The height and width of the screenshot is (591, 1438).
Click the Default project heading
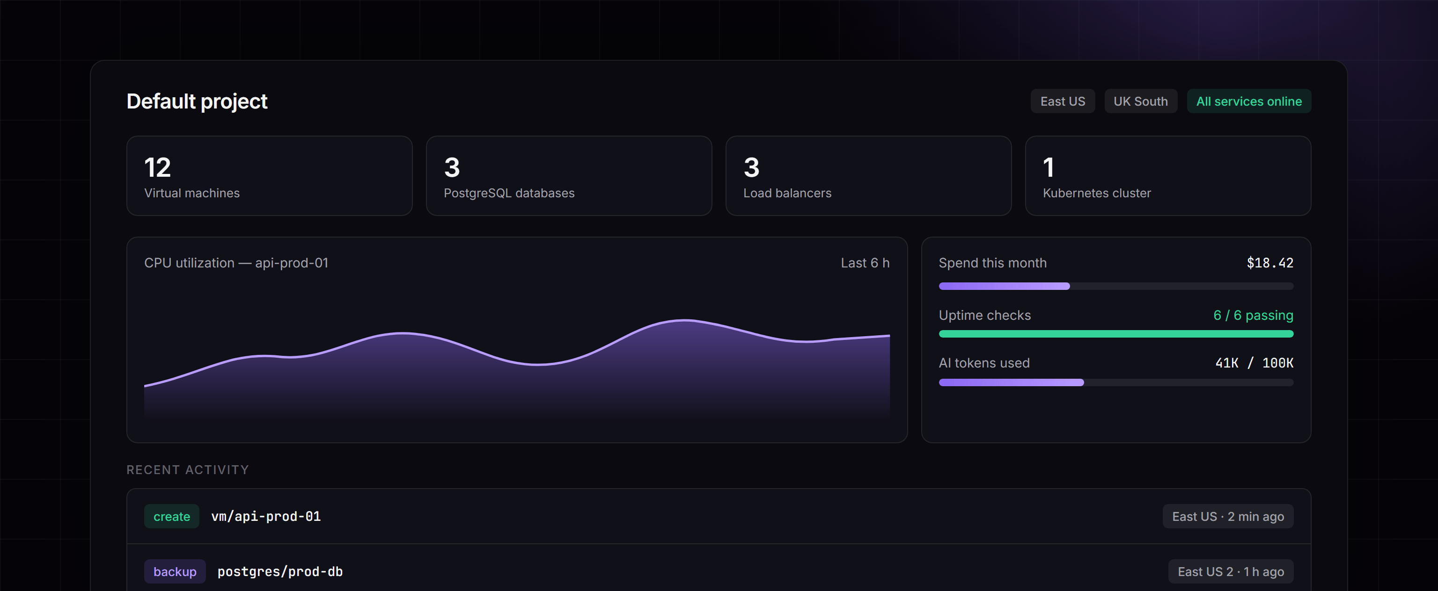pos(197,101)
